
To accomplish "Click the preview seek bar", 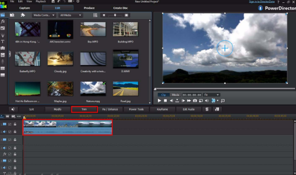I will point(225,88).
